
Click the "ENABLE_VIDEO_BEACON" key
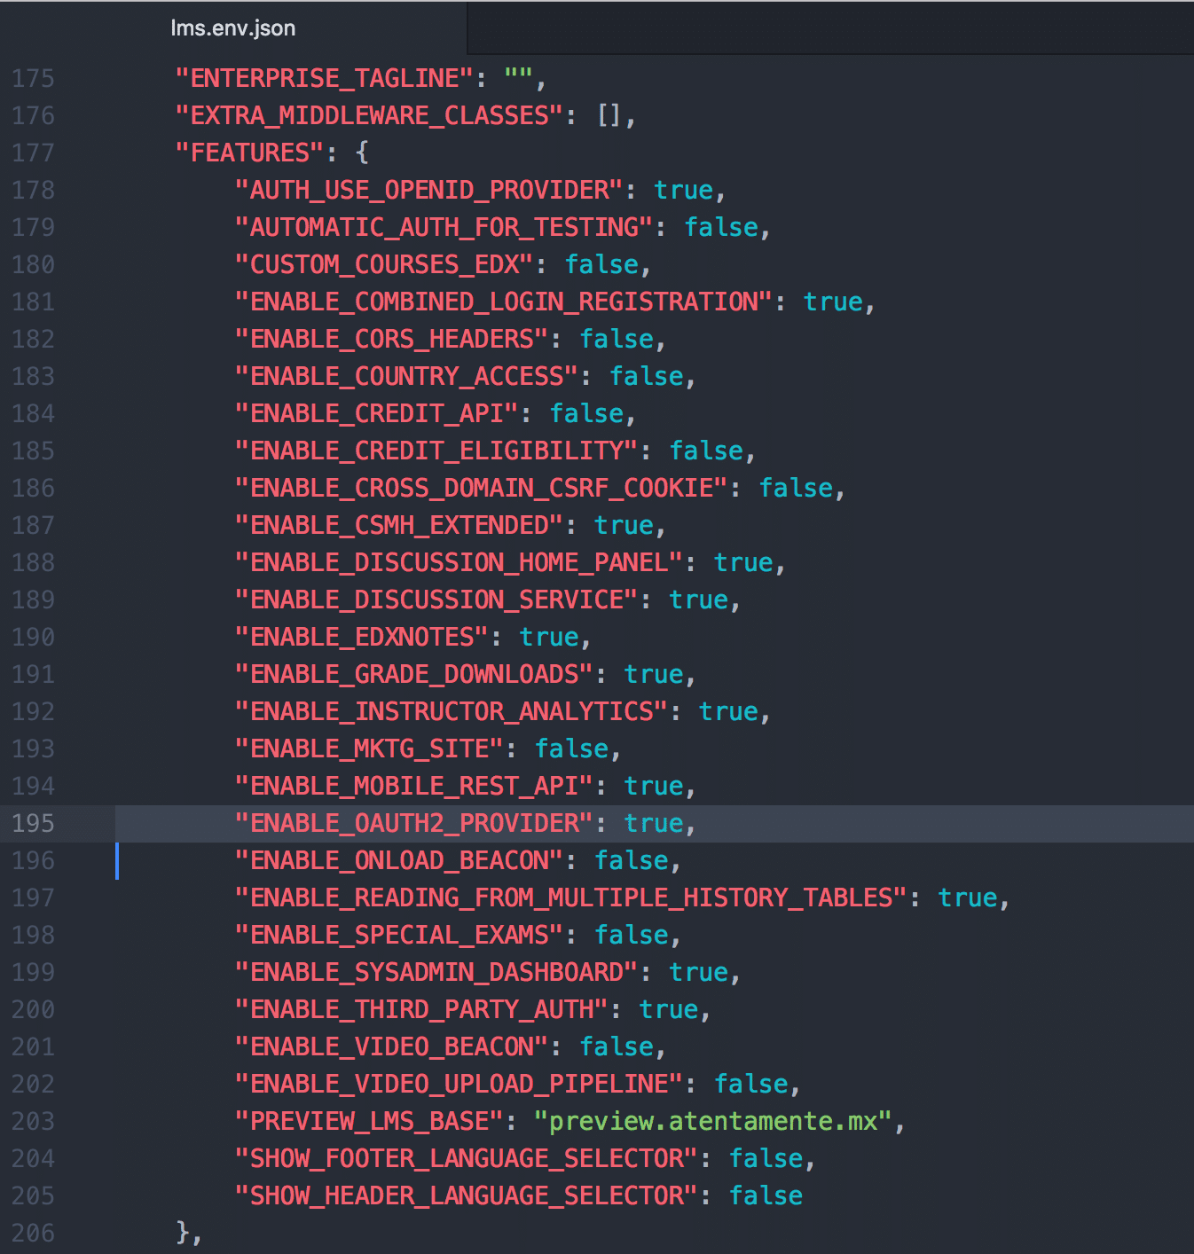(393, 1046)
